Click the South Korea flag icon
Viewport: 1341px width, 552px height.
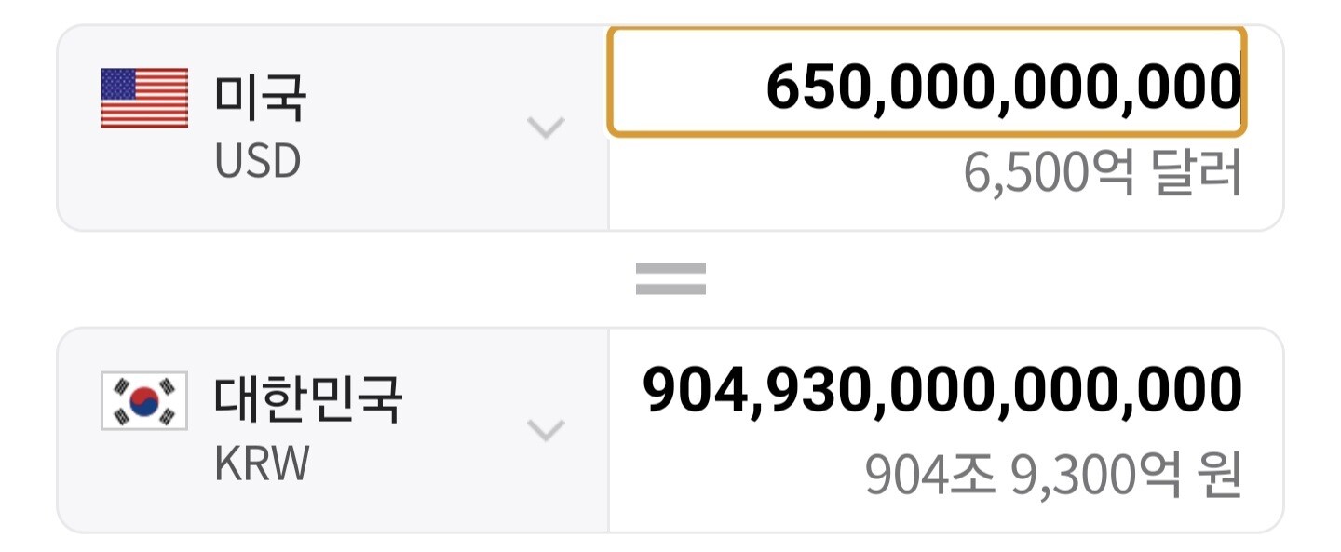pyautogui.click(x=144, y=401)
